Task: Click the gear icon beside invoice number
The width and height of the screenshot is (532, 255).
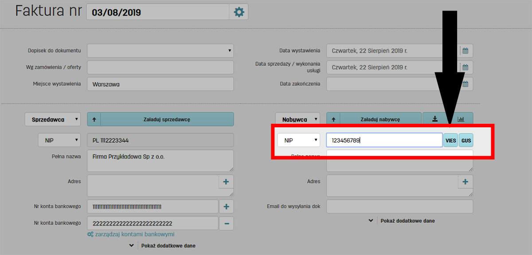Action: [239, 12]
